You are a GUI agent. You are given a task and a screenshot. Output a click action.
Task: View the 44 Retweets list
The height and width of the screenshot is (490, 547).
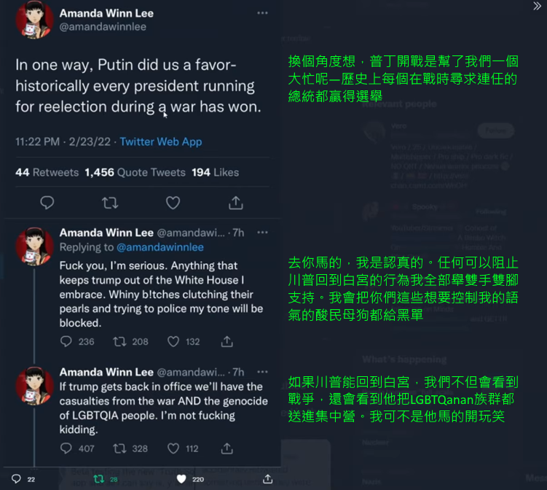coord(47,172)
